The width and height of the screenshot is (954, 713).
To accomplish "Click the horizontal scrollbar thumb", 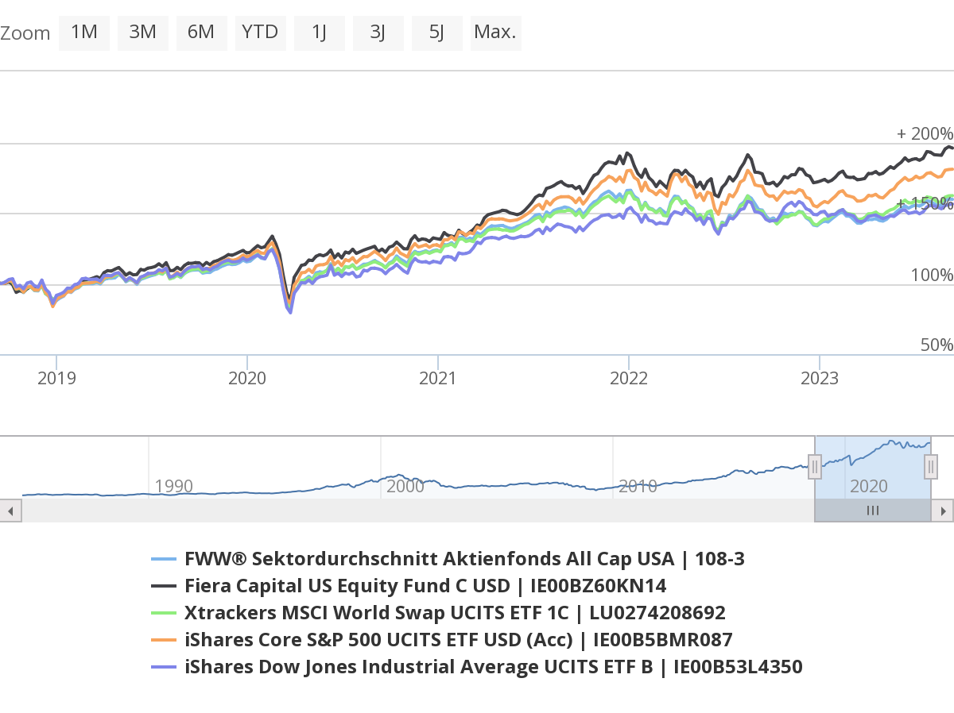I will 873,511.
